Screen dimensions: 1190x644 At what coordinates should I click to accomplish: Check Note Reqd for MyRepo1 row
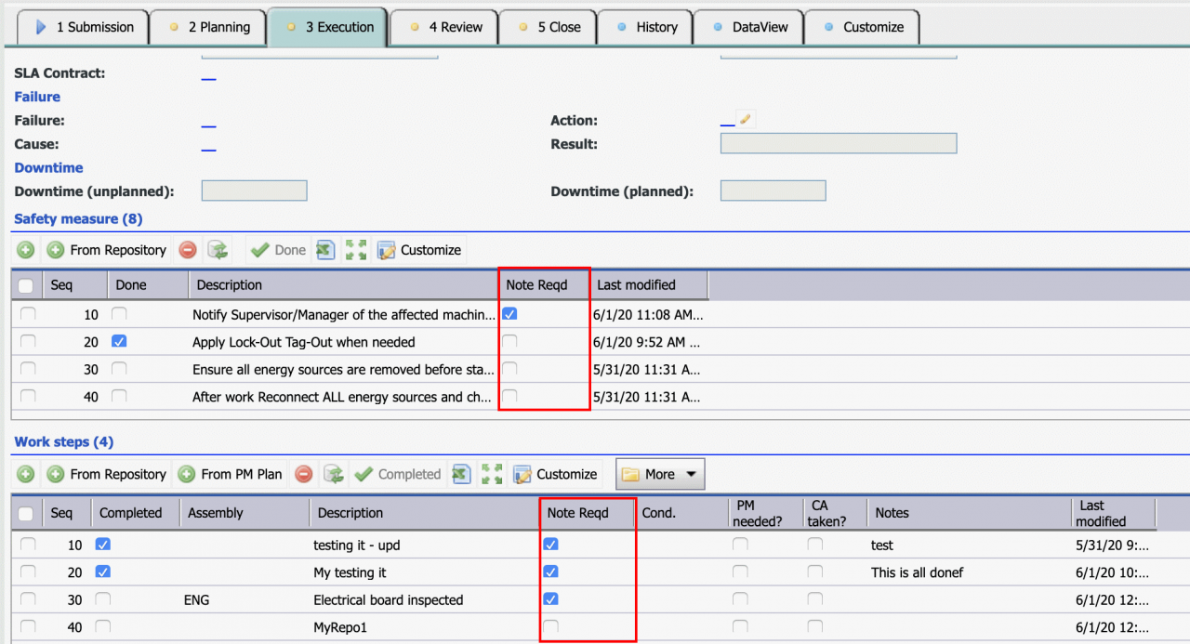point(550,627)
